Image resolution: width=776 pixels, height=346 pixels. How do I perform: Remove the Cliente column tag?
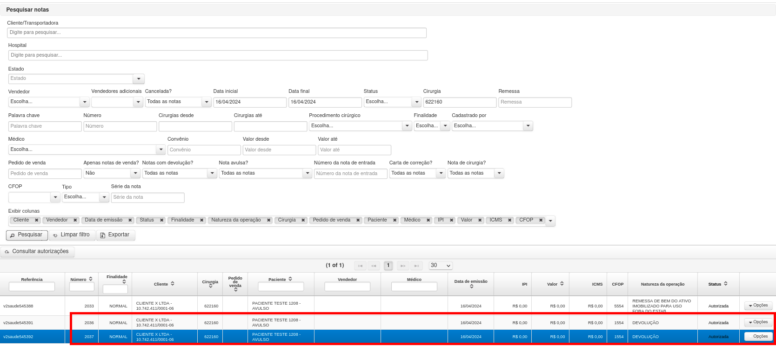(x=36, y=220)
